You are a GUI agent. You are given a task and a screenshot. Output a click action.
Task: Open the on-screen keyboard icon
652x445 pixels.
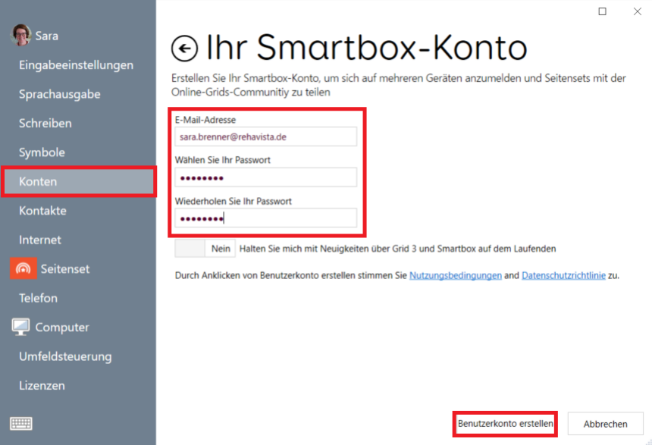[x=20, y=423]
